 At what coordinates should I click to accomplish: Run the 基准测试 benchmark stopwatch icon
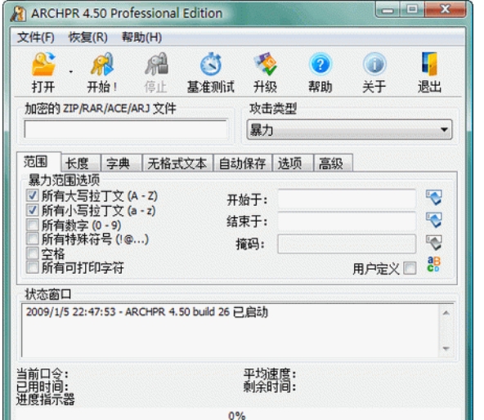(x=211, y=65)
